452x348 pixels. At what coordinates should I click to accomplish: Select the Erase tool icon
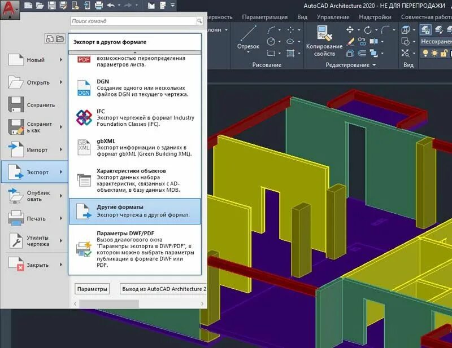(350, 41)
